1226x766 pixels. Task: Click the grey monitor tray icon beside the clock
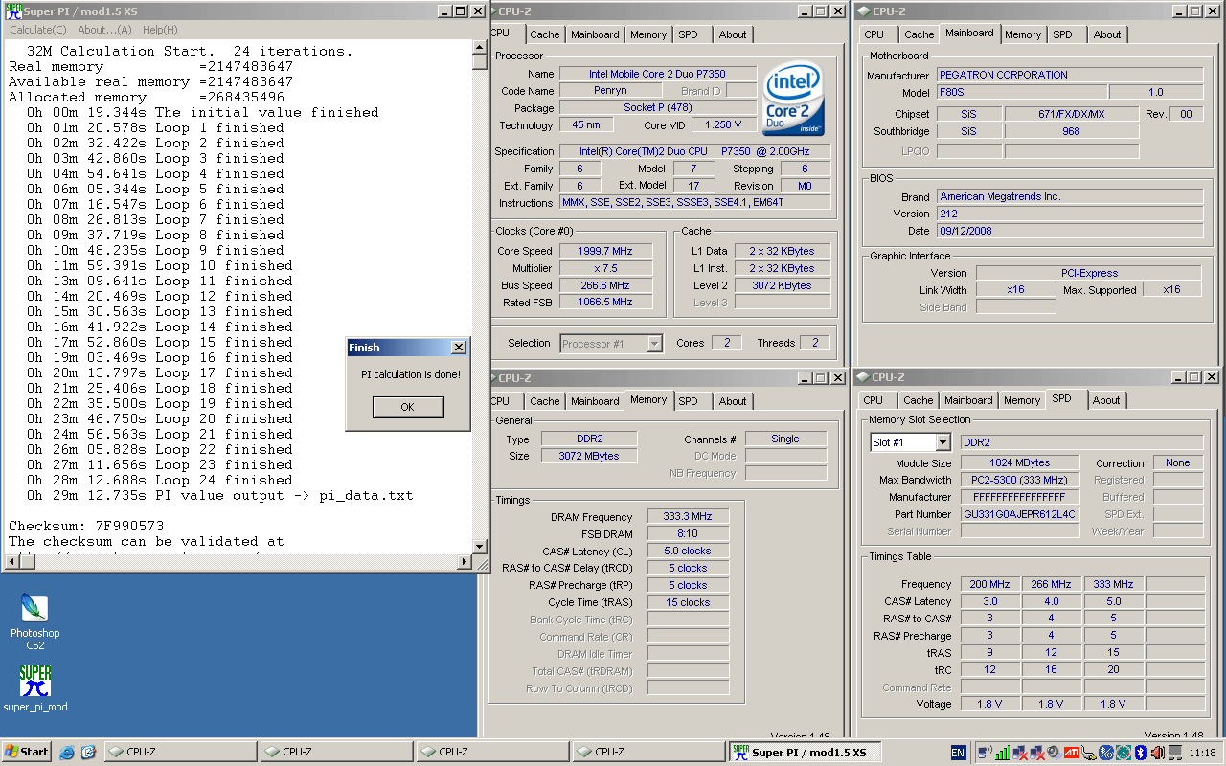(x=1174, y=752)
